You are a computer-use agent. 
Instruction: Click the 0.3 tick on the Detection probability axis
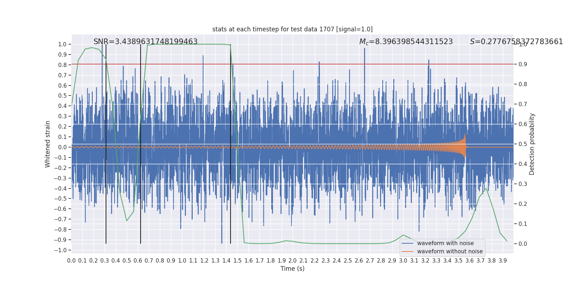(x=523, y=184)
